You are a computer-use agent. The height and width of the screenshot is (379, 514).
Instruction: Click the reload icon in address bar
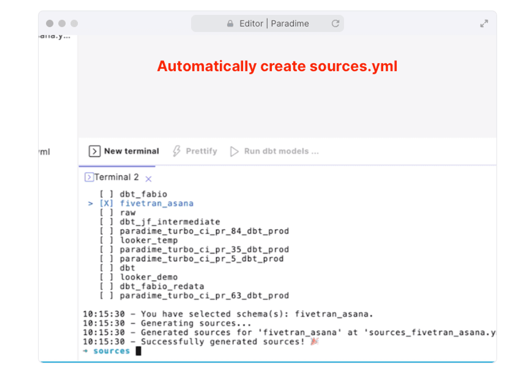click(335, 23)
